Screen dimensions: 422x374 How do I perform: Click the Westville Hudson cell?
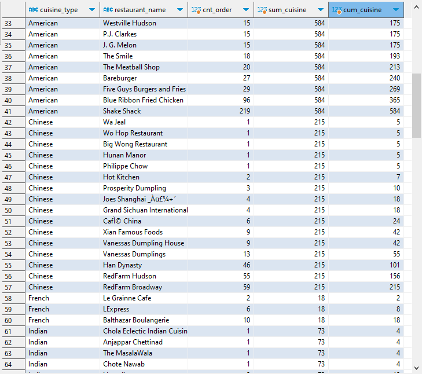pos(144,23)
